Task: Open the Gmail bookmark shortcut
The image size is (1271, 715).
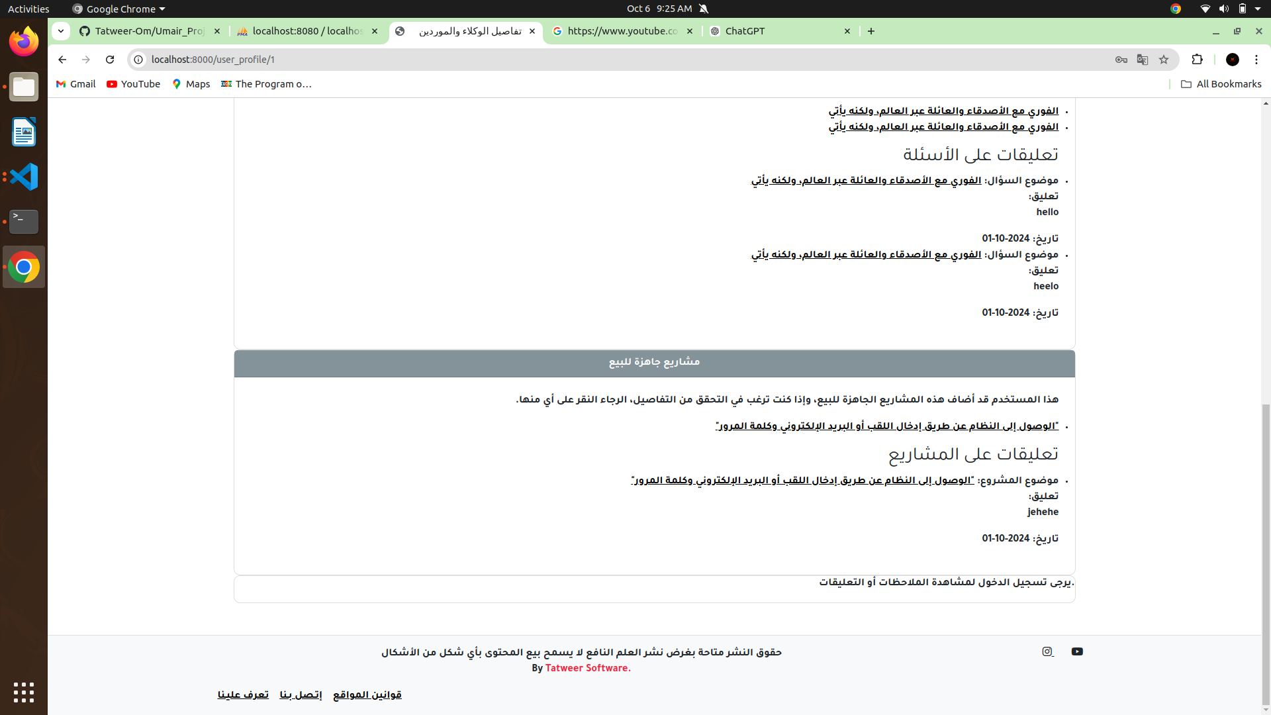Action: [x=75, y=84]
